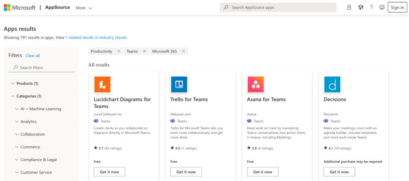Expand the Compliance & Legal category

[x=36, y=160]
